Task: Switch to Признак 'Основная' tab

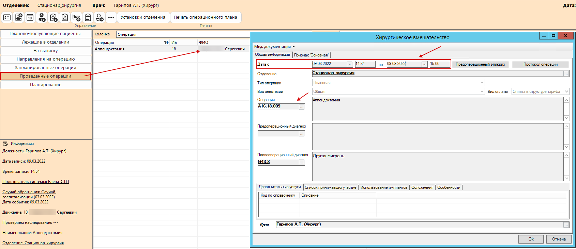Action: pos(311,55)
